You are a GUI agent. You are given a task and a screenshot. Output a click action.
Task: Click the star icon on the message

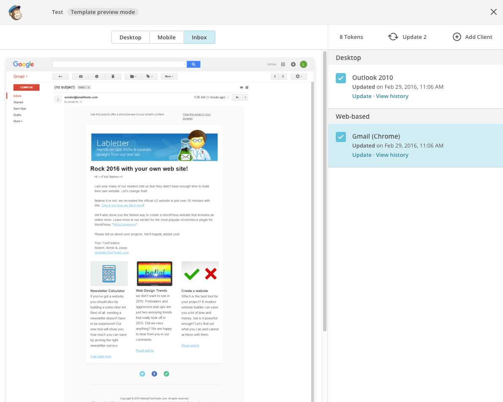228,97
